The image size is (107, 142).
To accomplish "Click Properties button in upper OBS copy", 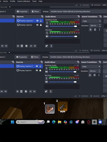I will (22, 11).
